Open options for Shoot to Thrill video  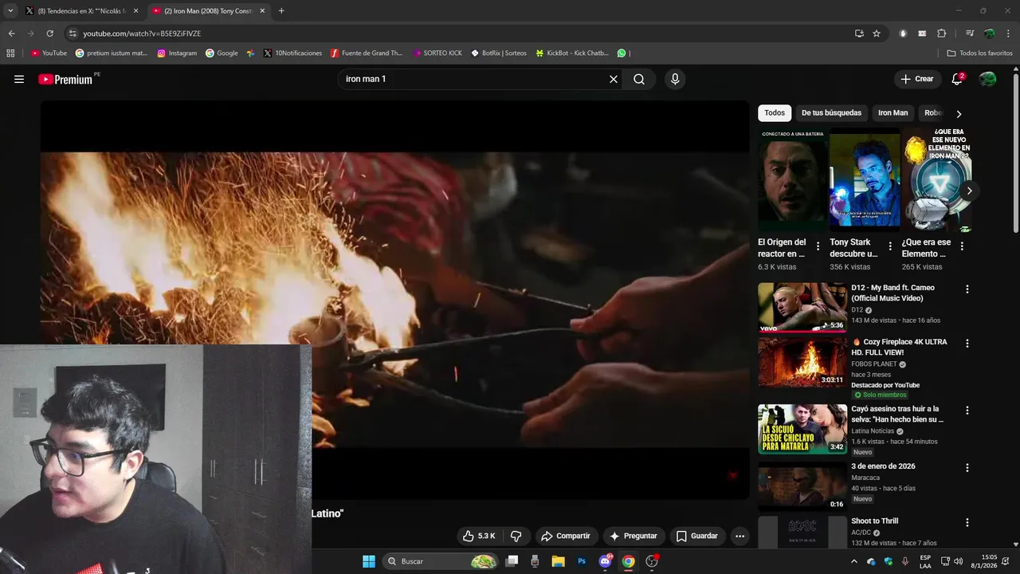[x=967, y=523]
